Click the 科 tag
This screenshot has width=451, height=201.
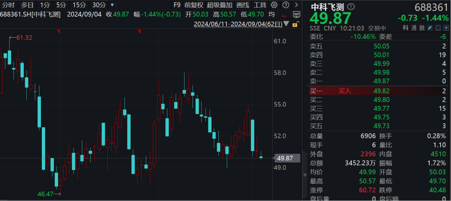[405, 28]
